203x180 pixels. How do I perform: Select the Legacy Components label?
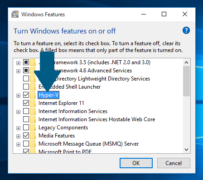point(63,128)
